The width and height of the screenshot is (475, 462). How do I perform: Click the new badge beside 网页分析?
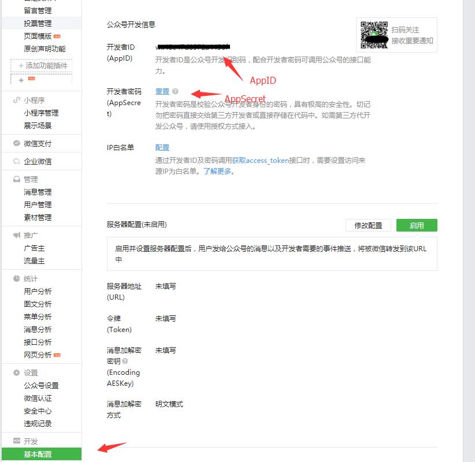pos(57,355)
